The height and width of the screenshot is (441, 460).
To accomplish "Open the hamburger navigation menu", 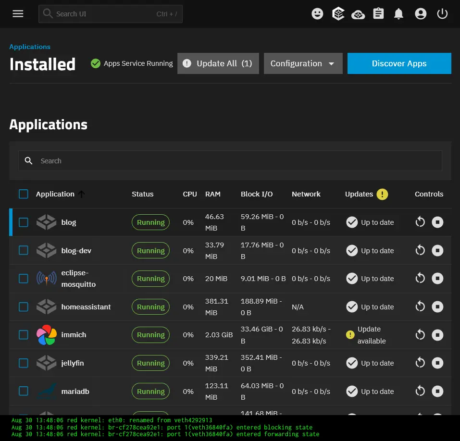I will (x=18, y=14).
